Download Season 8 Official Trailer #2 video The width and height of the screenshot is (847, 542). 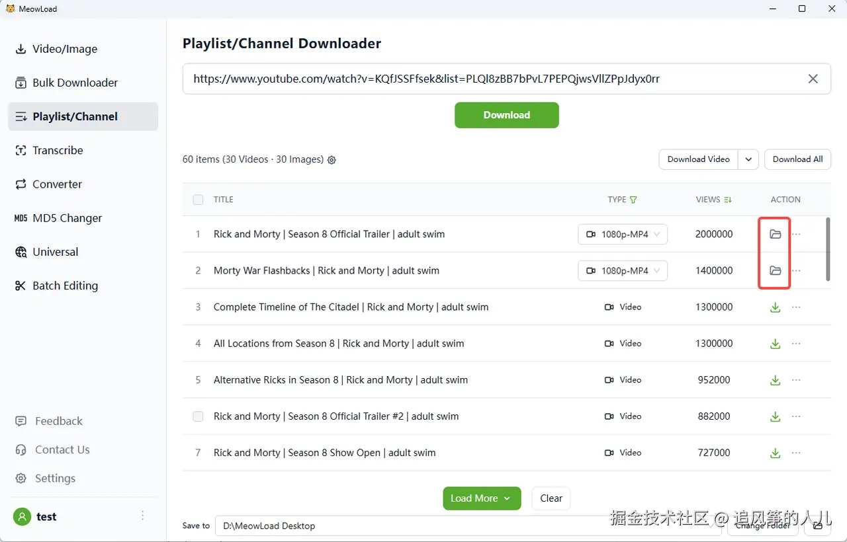(x=776, y=416)
